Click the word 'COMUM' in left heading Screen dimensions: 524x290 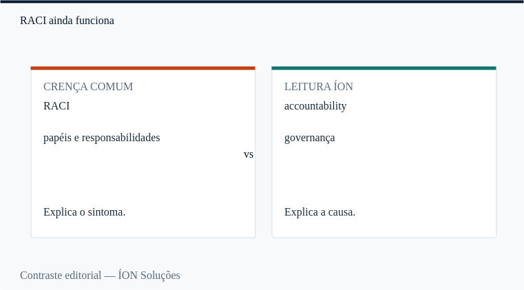112,87
